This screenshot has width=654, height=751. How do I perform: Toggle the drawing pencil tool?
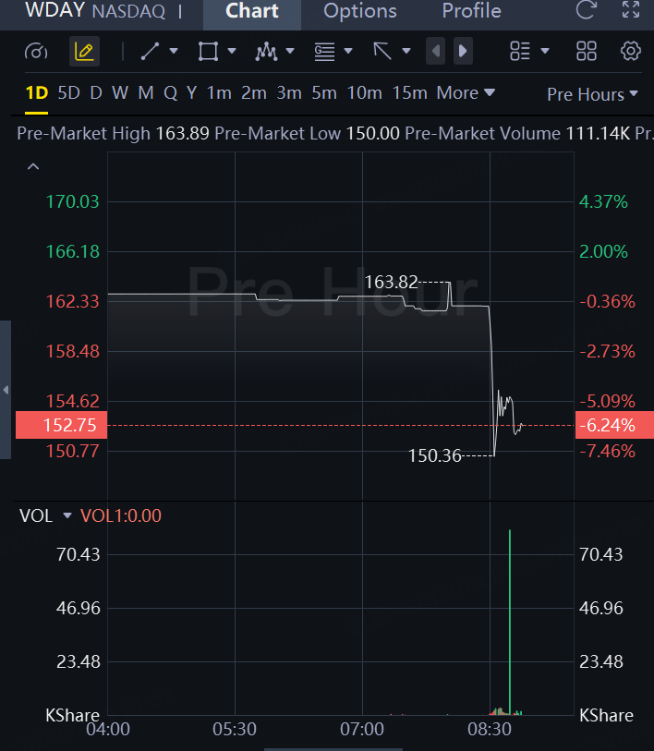click(x=84, y=52)
